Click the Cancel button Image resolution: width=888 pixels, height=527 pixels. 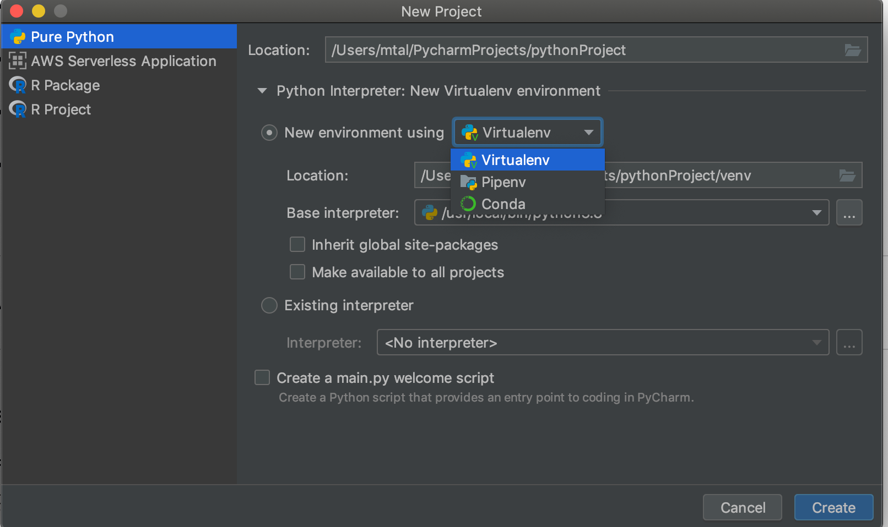742,507
